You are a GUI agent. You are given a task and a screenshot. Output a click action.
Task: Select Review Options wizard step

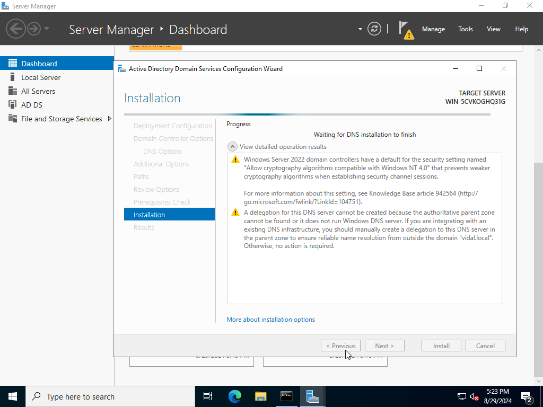pos(156,189)
